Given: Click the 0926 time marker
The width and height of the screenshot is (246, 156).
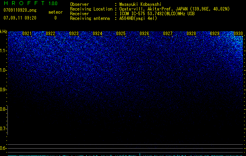Looking at the screenshot, I should pos(144,33).
